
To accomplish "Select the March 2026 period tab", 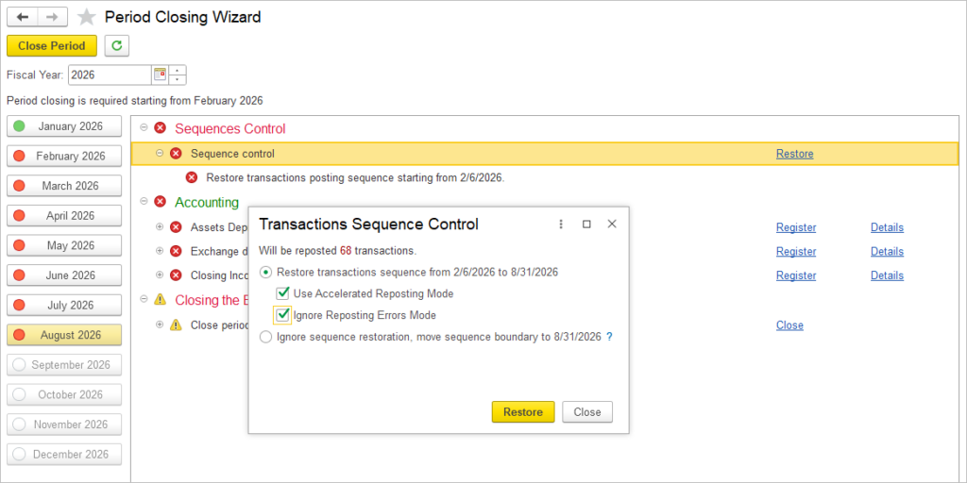I will point(64,186).
